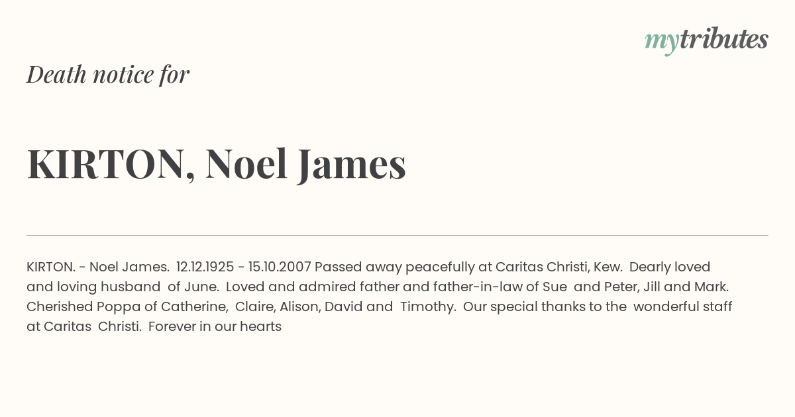Click "Forever in our hearts" closing text

pyautogui.click(x=215, y=326)
